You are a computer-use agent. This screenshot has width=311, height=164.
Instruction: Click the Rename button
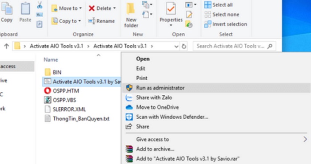point(102,21)
